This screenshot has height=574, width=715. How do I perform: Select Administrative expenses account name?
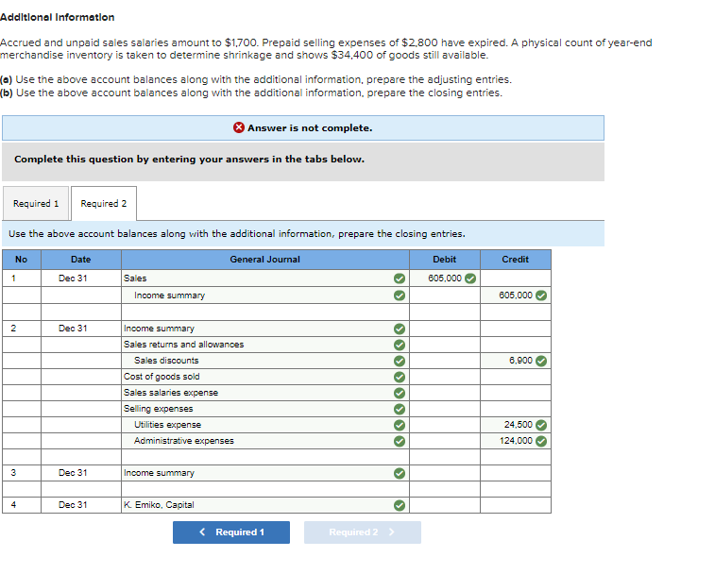[184, 441]
